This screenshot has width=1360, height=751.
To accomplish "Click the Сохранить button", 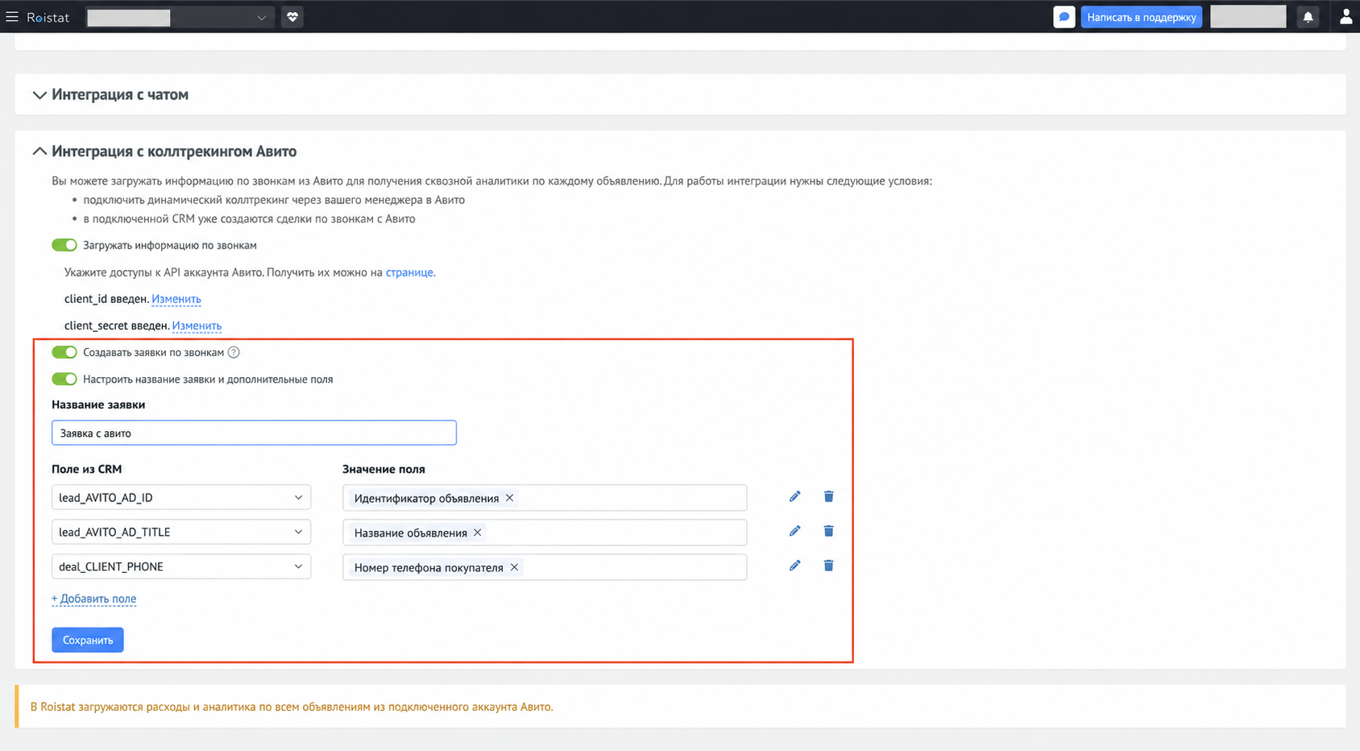I will pos(88,640).
